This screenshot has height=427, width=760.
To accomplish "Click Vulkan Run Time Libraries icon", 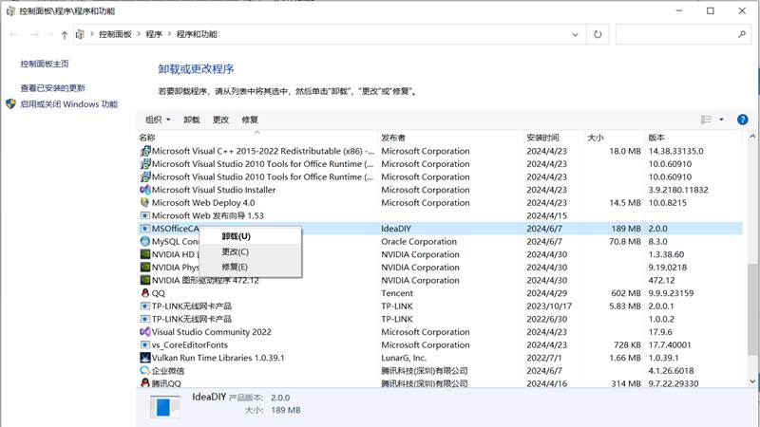I will [x=145, y=358].
